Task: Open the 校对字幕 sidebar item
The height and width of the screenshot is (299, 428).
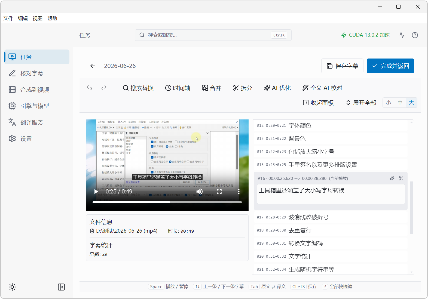Action: tap(37, 73)
